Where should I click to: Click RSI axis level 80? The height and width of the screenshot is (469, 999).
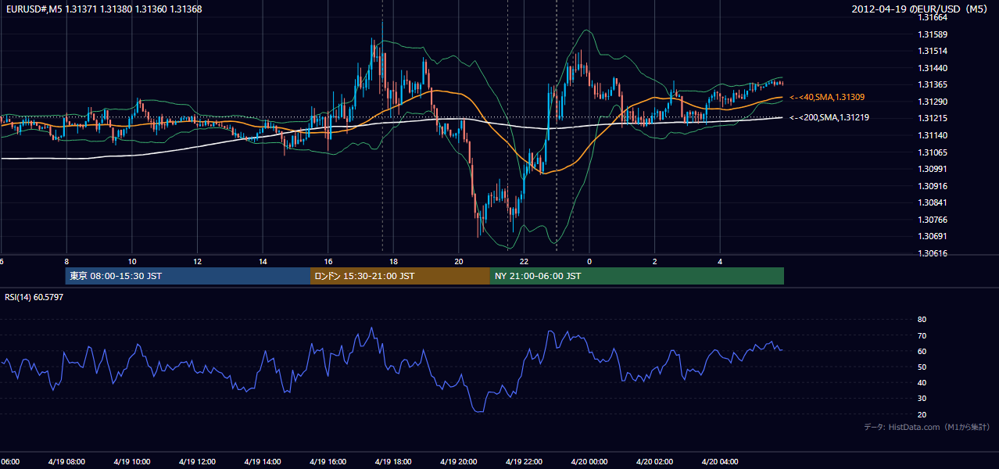pos(922,320)
